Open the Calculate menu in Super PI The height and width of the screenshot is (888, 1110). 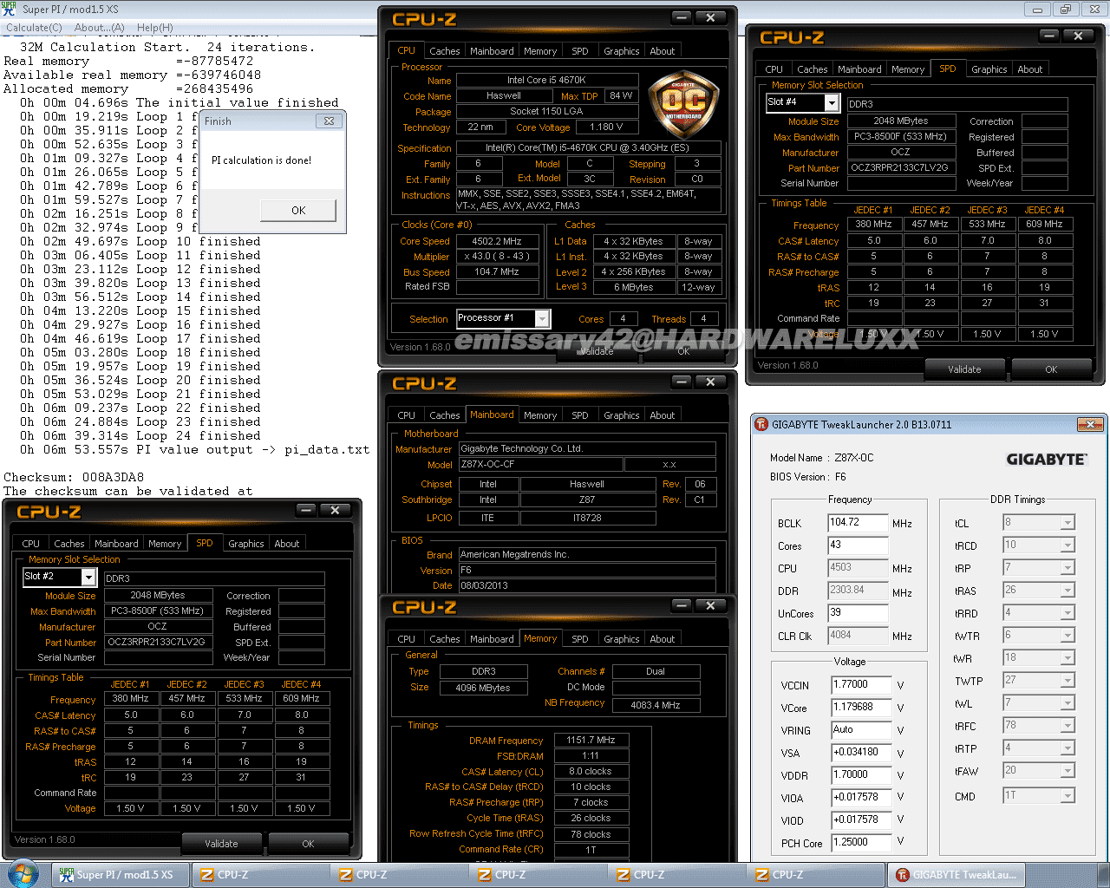34,28
